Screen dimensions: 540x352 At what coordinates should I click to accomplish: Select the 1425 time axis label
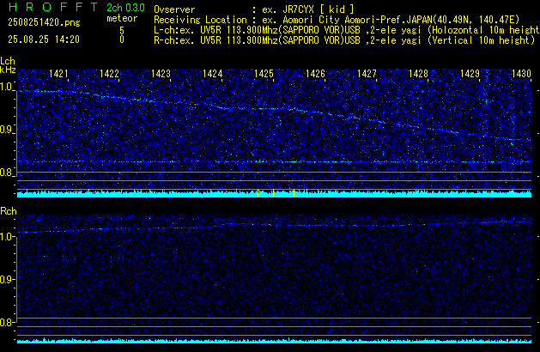pos(264,74)
